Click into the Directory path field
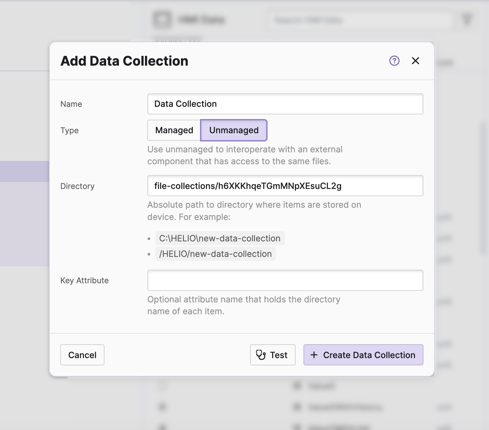The width and height of the screenshot is (489, 430). (285, 186)
